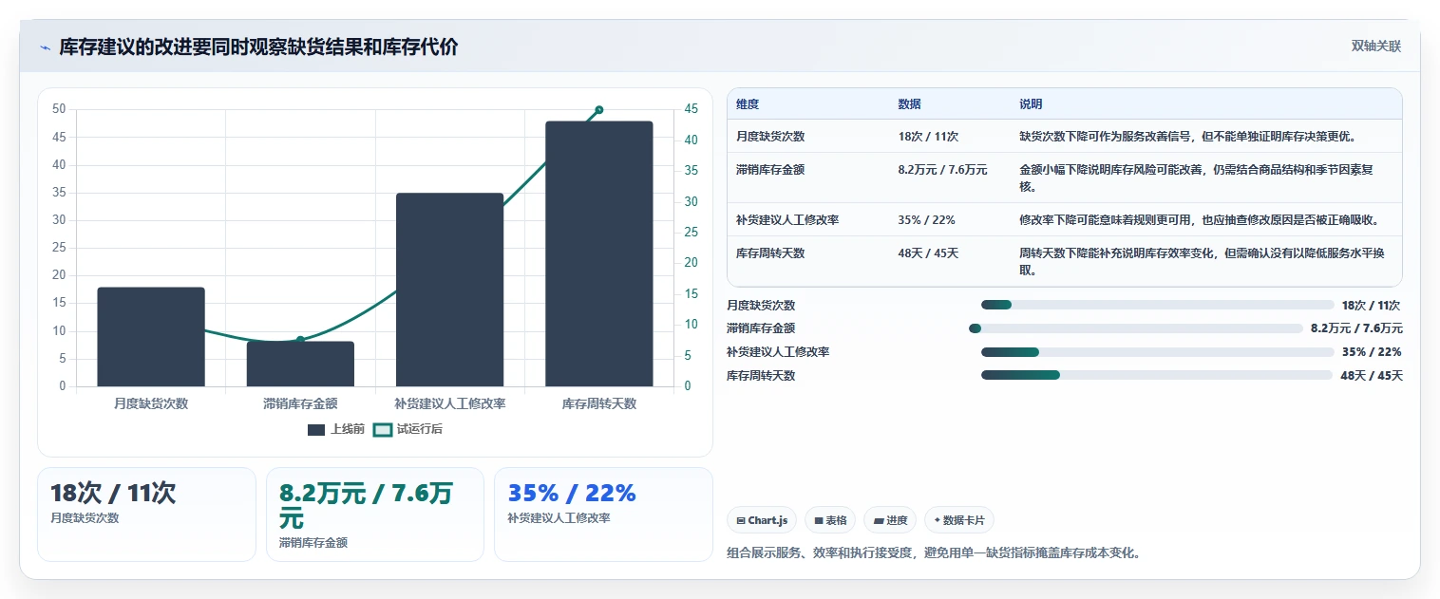This screenshot has width=1440, height=599.
Task: Select the 进度 tag chip
Action: coord(890,520)
